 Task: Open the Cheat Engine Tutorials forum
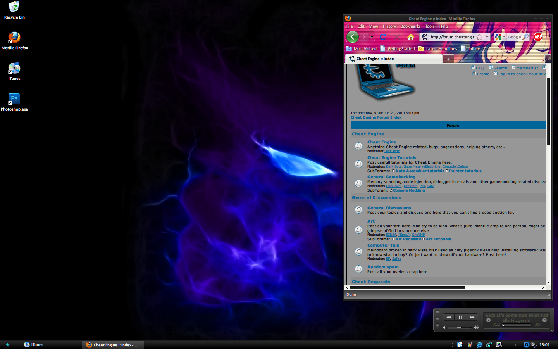[392, 157]
